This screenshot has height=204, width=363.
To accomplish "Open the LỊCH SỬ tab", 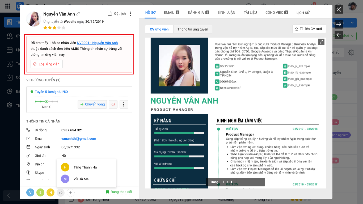I will pos(303,13).
